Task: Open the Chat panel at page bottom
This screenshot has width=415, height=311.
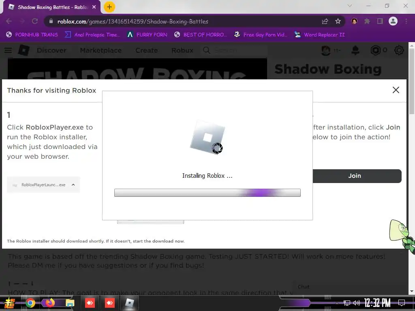Action: 303,287
